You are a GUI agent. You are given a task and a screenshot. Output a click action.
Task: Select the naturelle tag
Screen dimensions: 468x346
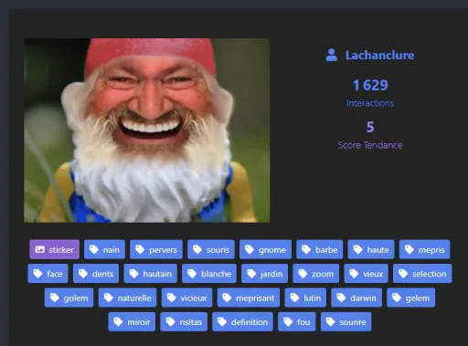pyautogui.click(x=127, y=298)
